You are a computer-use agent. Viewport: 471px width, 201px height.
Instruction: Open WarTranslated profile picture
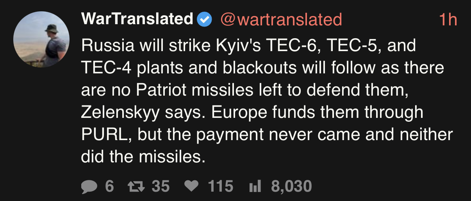(41, 39)
